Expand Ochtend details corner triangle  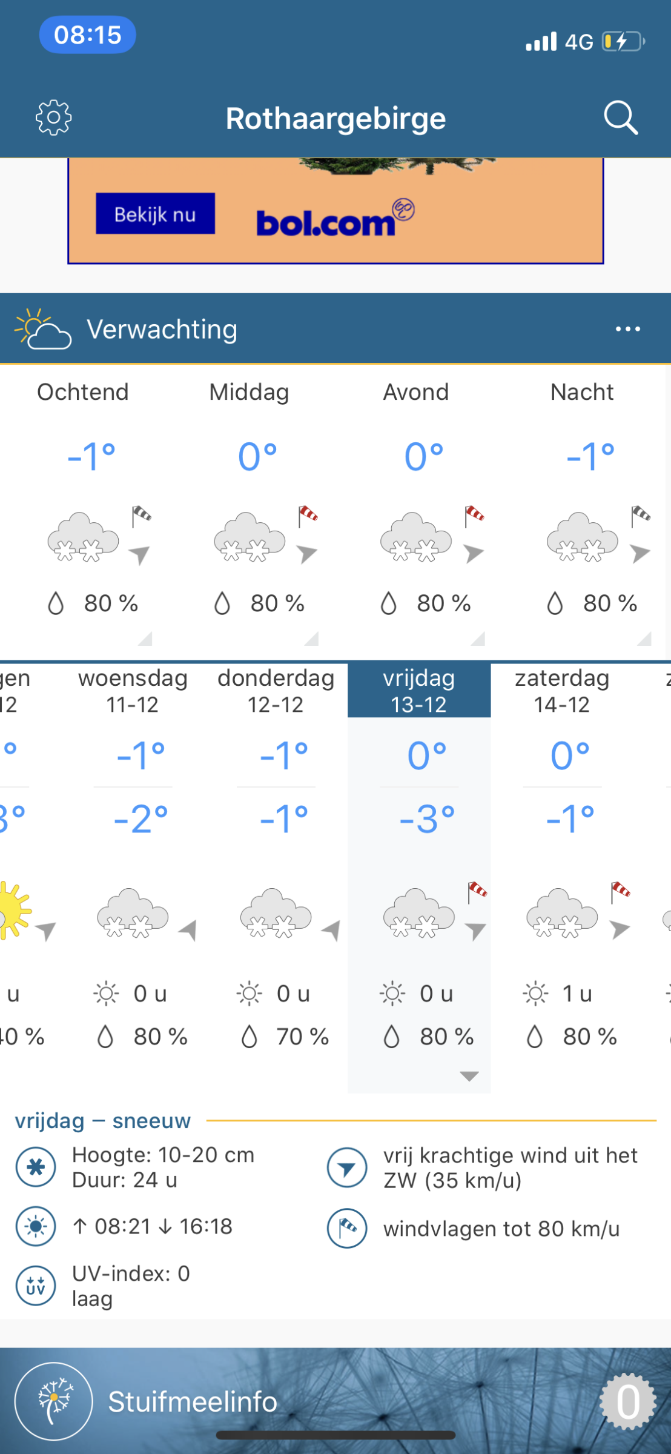145,639
